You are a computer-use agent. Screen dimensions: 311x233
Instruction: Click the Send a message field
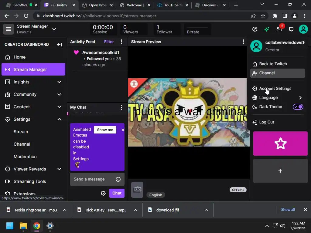pos(97,179)
